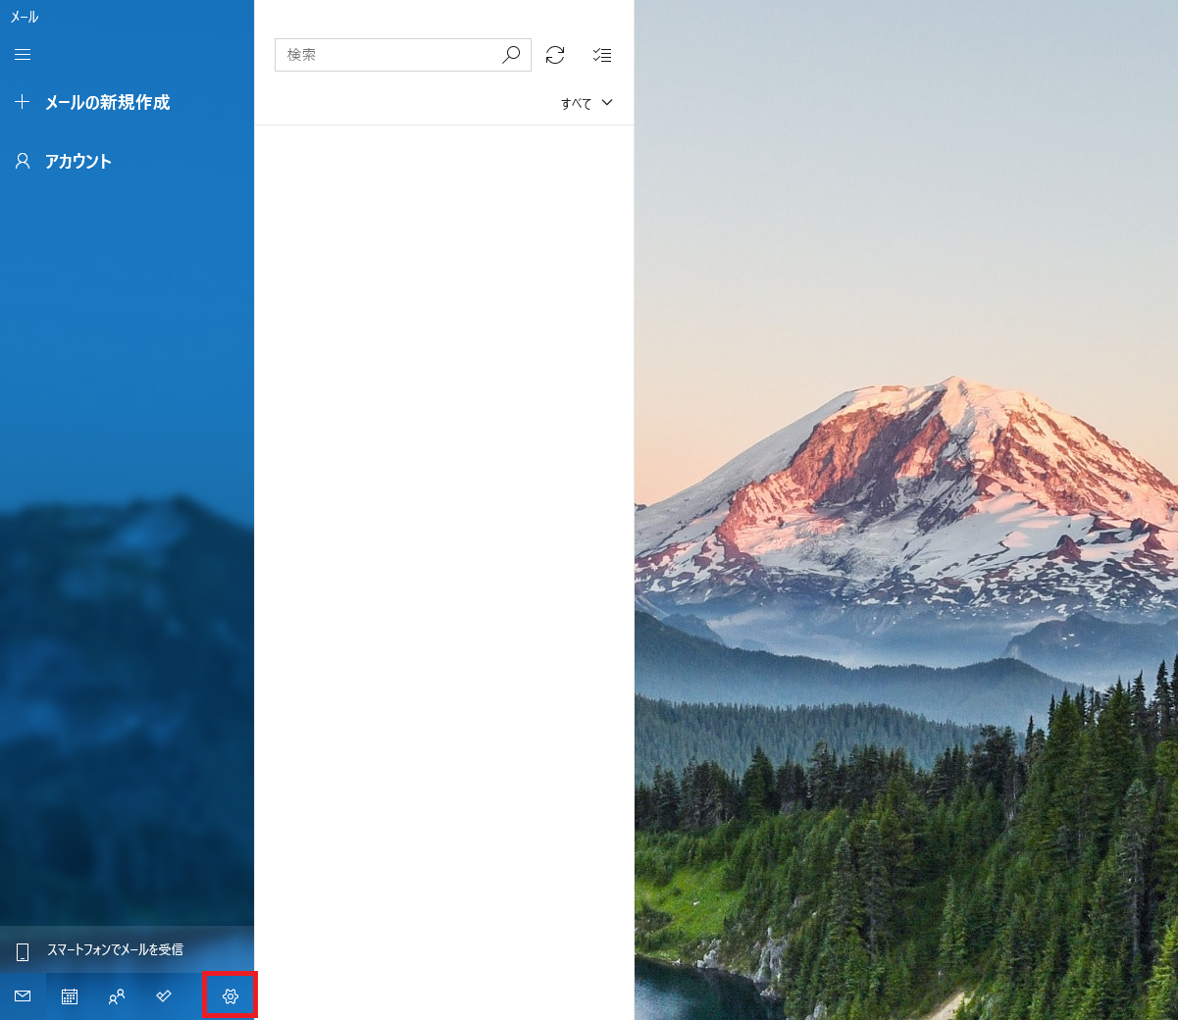Switch to the Calendar app icon
This screenshot has width=1178, height=1020.
click(x=70, y=996)
